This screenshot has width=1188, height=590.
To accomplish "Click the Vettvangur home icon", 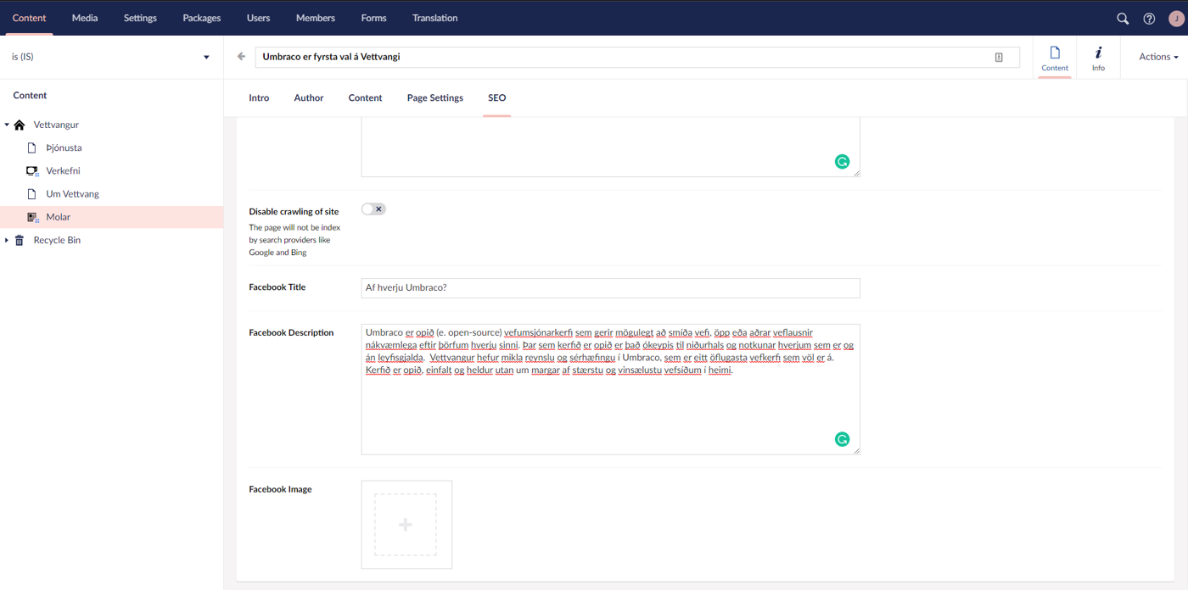I will pos(20,125).
